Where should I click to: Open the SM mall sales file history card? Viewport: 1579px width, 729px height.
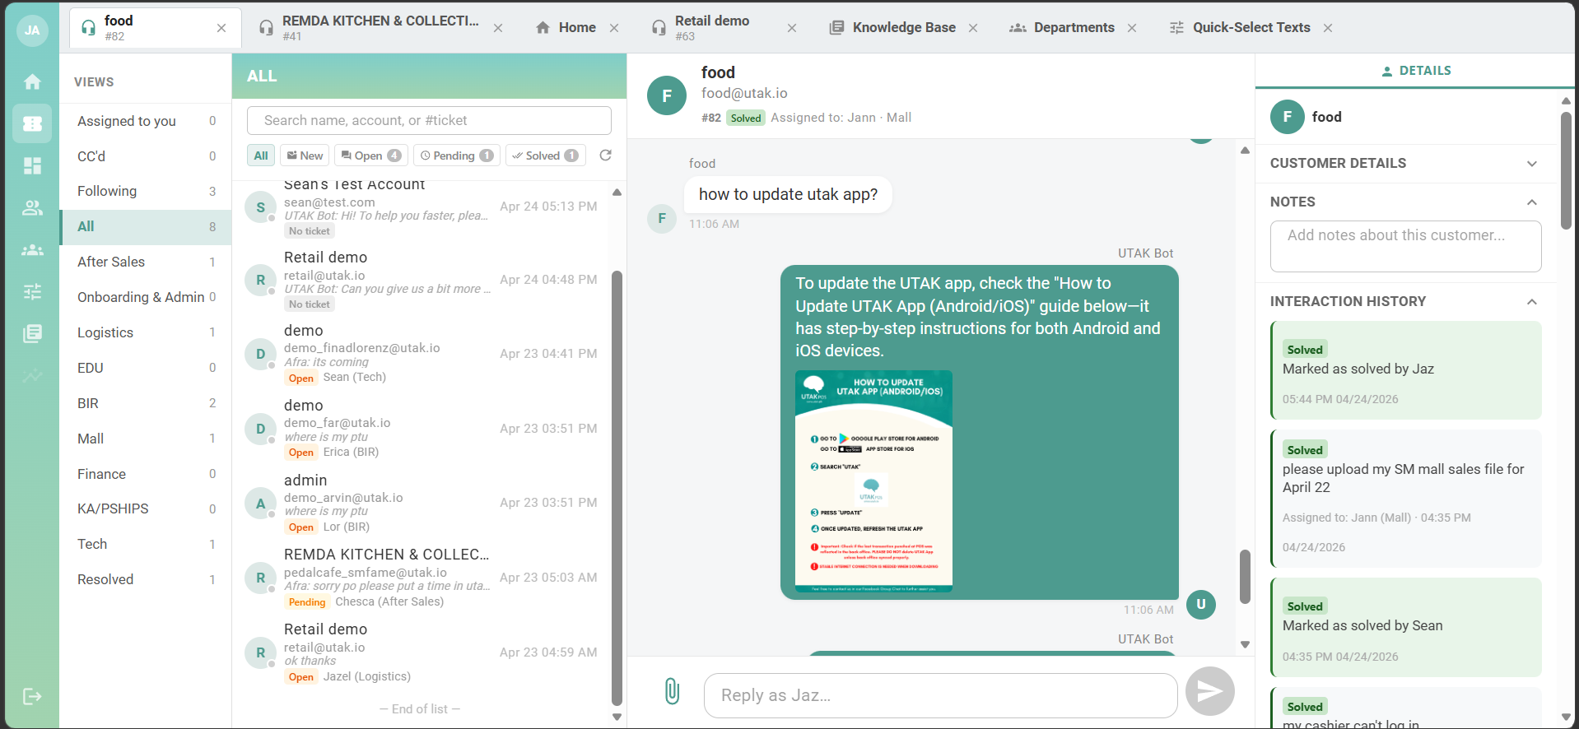(x=1405, y=499)
